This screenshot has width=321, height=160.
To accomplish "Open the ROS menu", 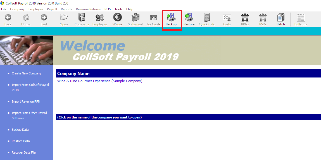I will click(x=108, y=9).
